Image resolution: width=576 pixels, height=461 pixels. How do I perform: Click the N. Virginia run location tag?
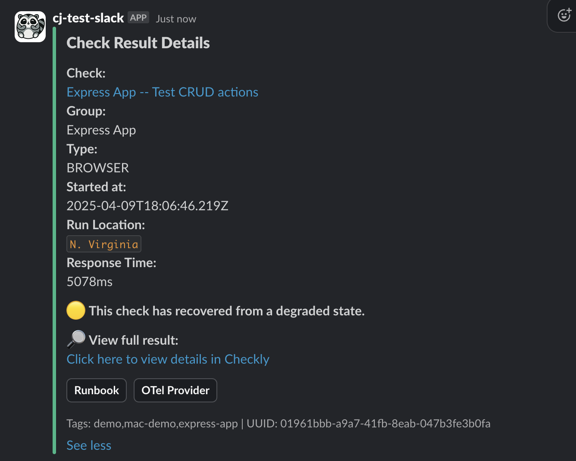(x=103, y=243)
